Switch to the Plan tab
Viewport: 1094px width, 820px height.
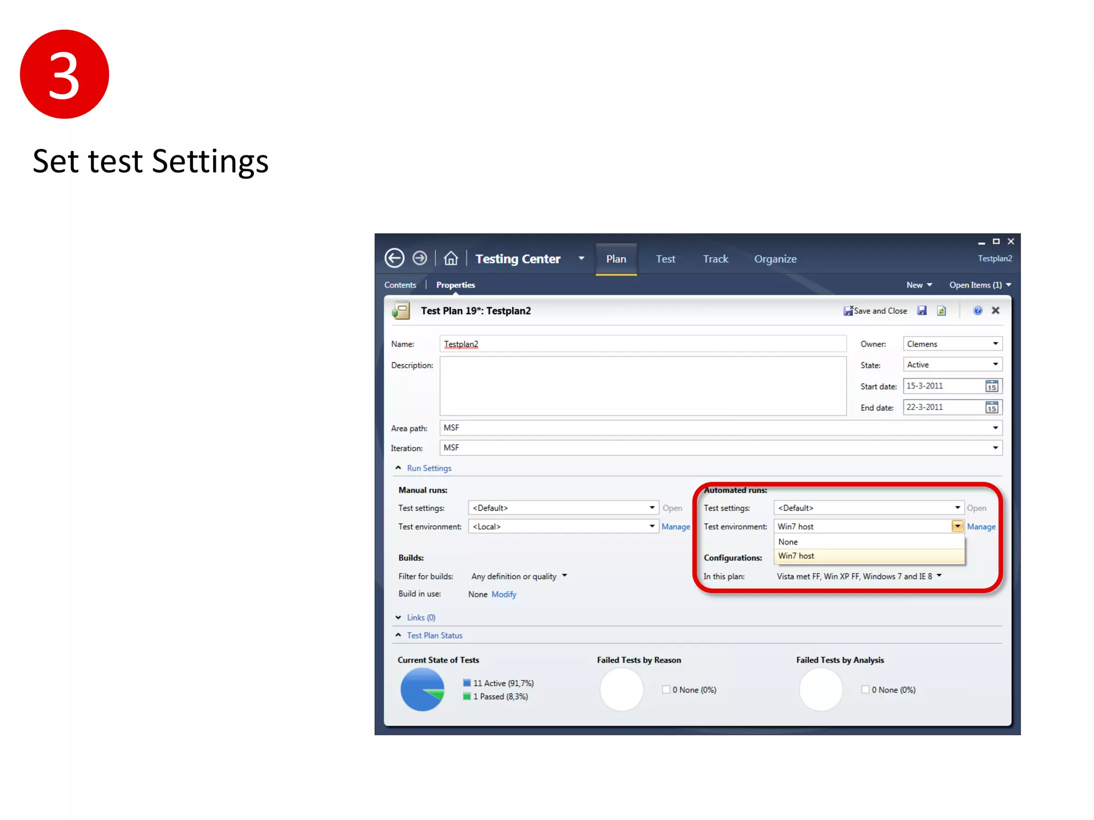coord(616,259)
